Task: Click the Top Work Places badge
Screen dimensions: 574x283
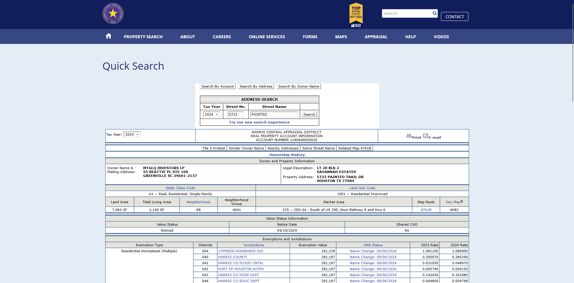Action: click(356, 15)
